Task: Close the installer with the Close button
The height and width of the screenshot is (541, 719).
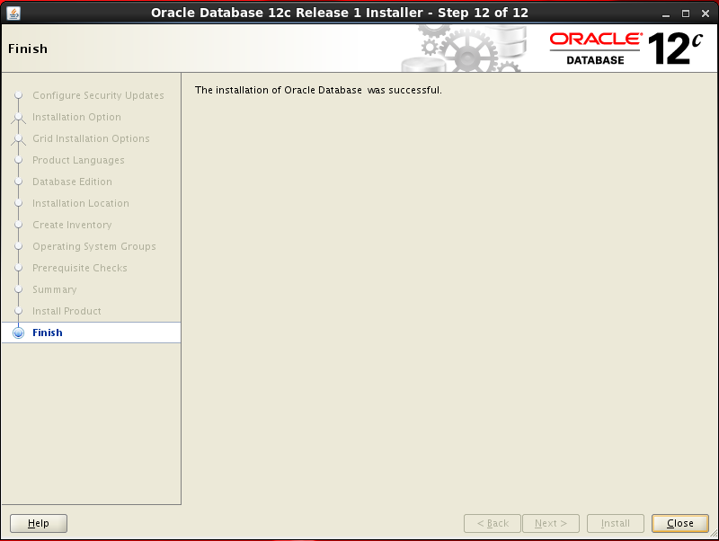Action: point(680,523)
